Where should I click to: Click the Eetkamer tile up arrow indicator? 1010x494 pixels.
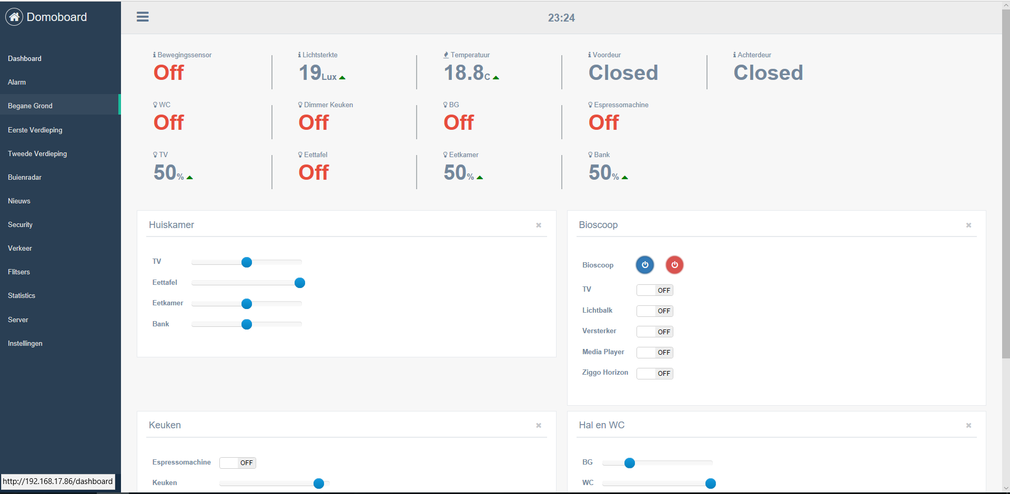click(480, 178)
